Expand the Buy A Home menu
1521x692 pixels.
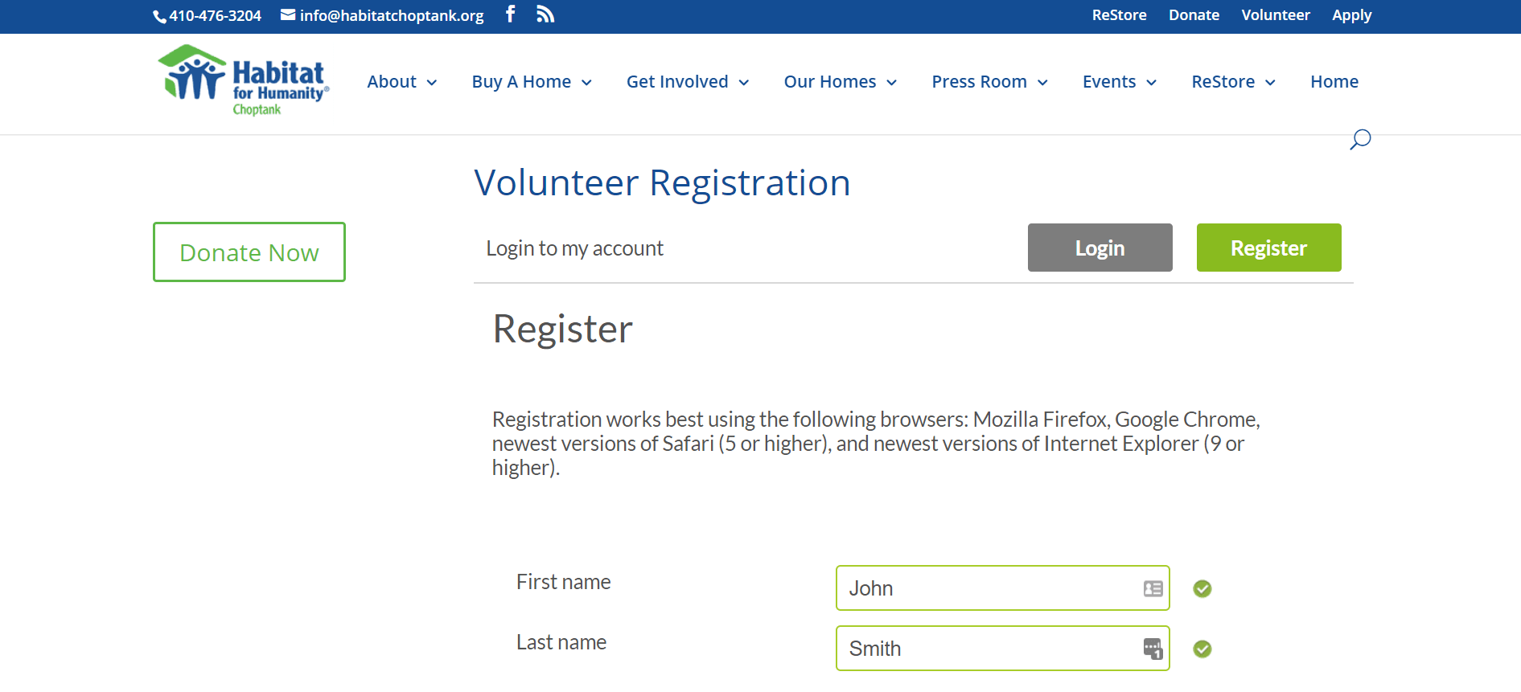coord(531,82)
